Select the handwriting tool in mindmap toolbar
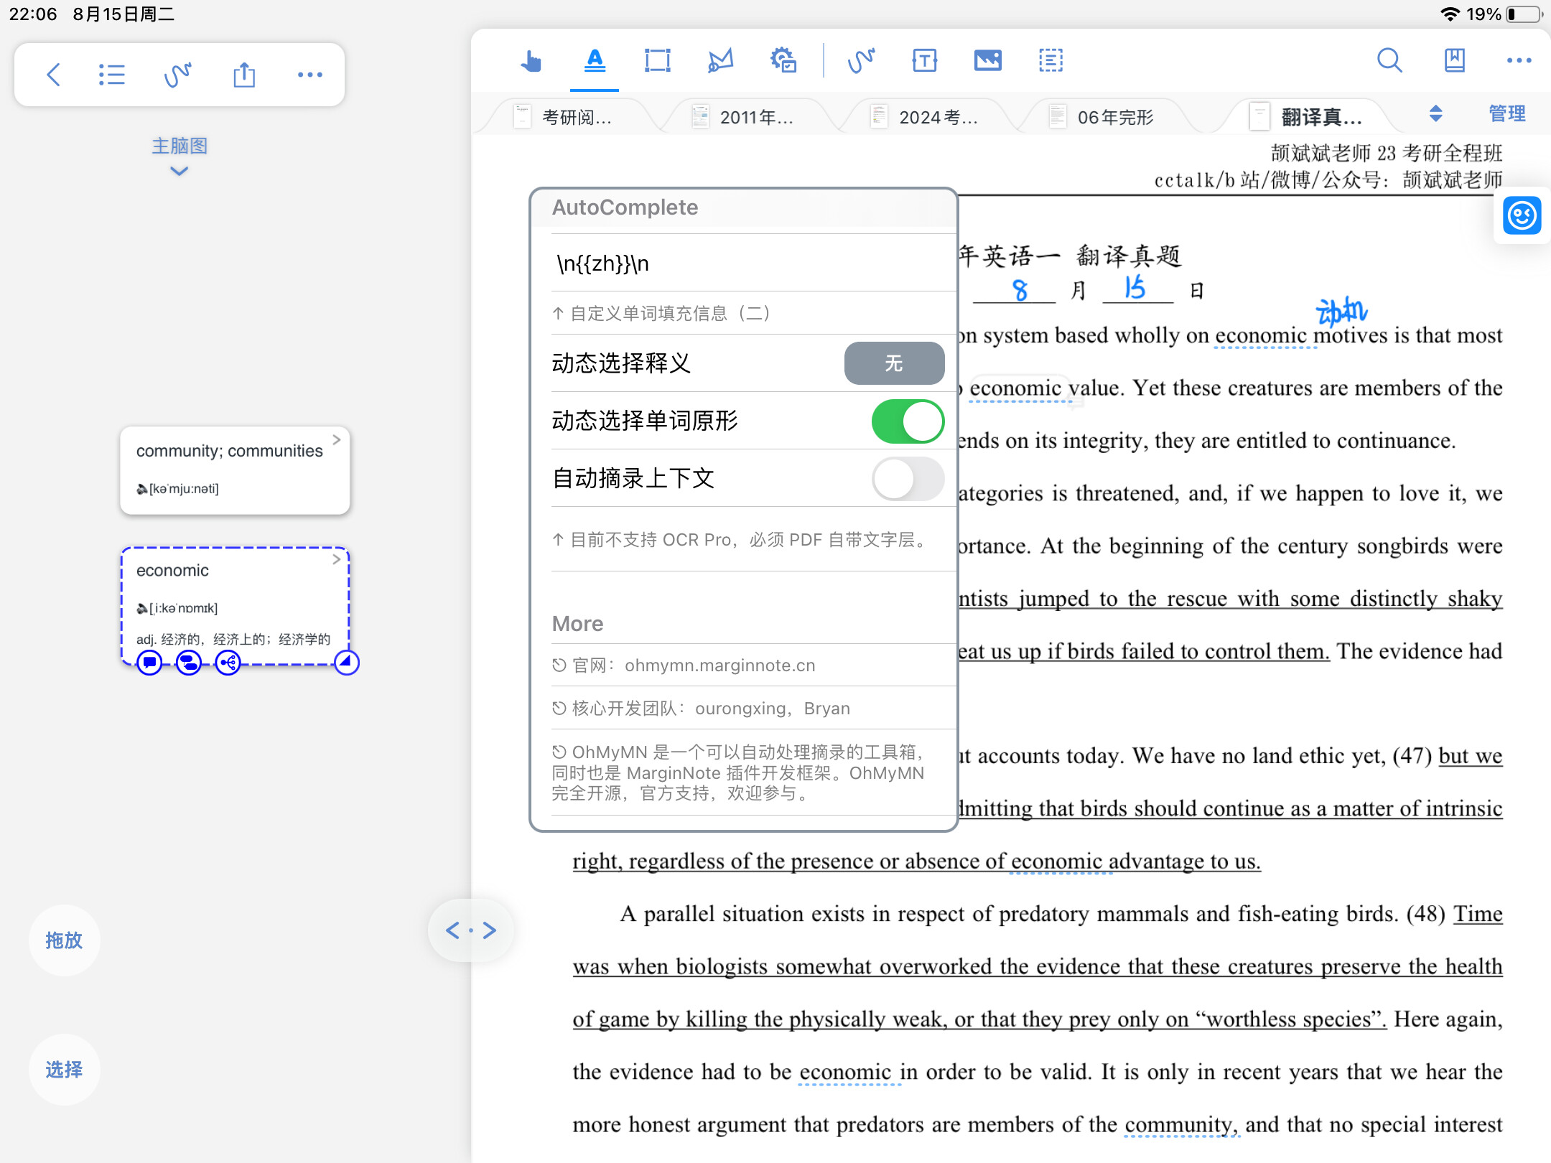Viewport: 1551px width, 1163px height. (x=177, y=75)
